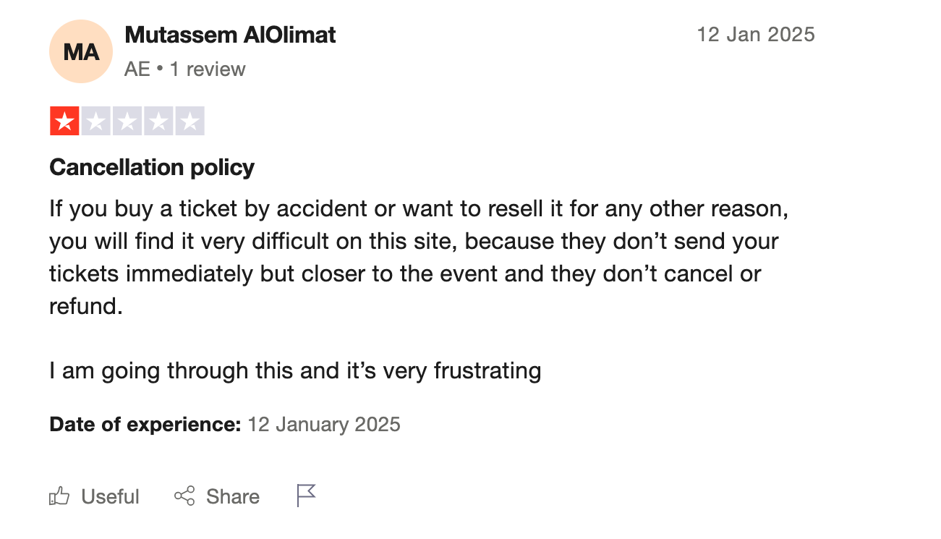Click the flag icon to report review
The height and width of the screenshot is (539, 941).
pyautogui.click(x=305, y=496)
